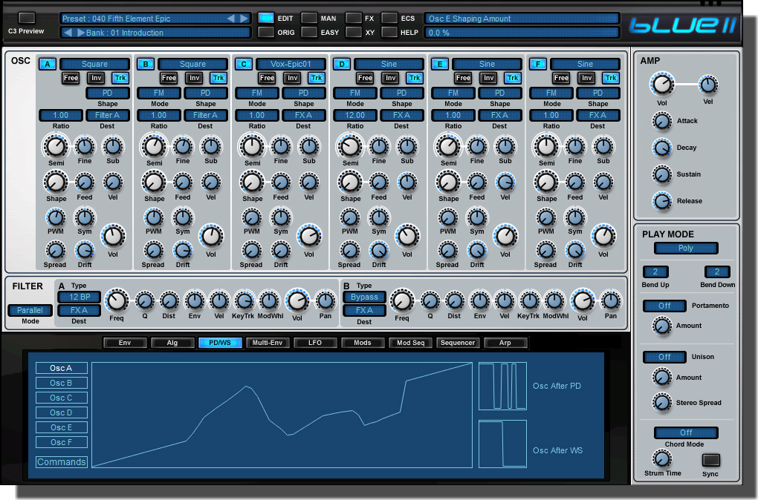Toggle oscillator A on/off button
The image size is (758, 500).
(x=48, y=64)
